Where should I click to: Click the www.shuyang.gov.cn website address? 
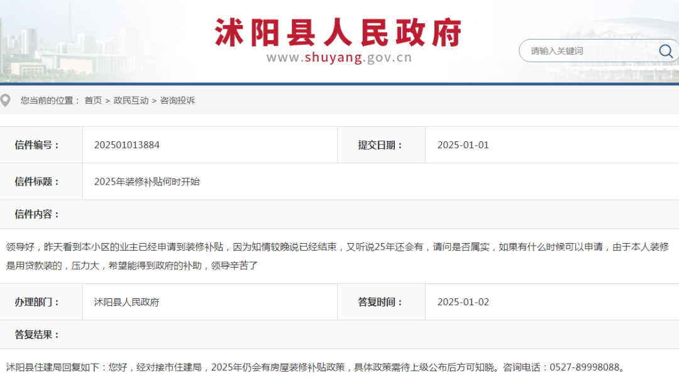pos(339,58)
